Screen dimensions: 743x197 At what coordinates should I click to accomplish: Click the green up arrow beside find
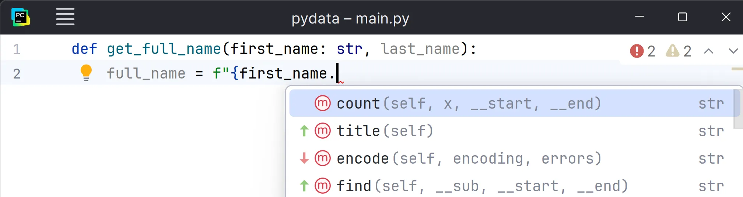pos(304,186)
